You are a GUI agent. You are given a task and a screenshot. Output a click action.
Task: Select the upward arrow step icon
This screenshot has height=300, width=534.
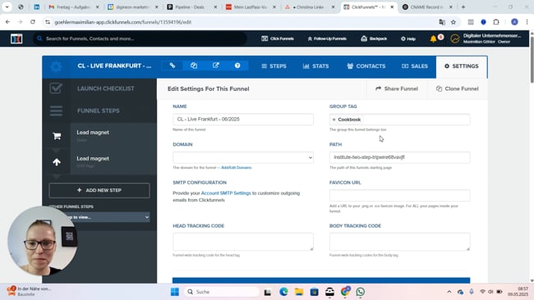57,162
